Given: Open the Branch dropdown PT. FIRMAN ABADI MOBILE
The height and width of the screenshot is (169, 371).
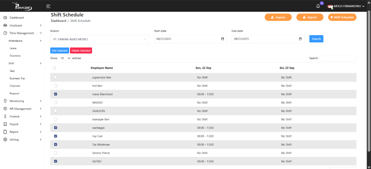Looking at the screenshot, I should 100,40.
